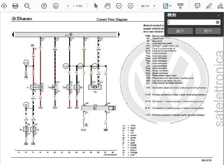Image resolution: width=224 pixels, height=165 pixels.
Task: Click the 'Connection 2 (washer pump)' legend entry
Action: 178,108
